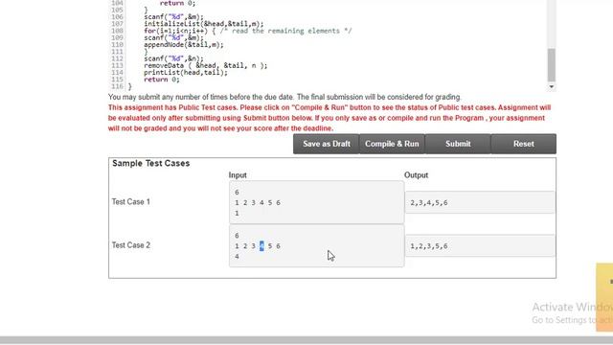This screenshot has width=613, height=345.
Task: Click the red Public Test cases notice
Action: 329,118
